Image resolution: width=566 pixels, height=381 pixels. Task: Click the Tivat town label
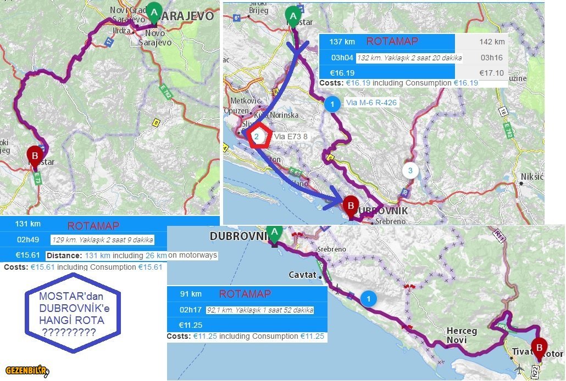coord(521,351)
